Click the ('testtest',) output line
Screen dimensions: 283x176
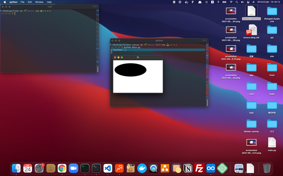point(158,50)
